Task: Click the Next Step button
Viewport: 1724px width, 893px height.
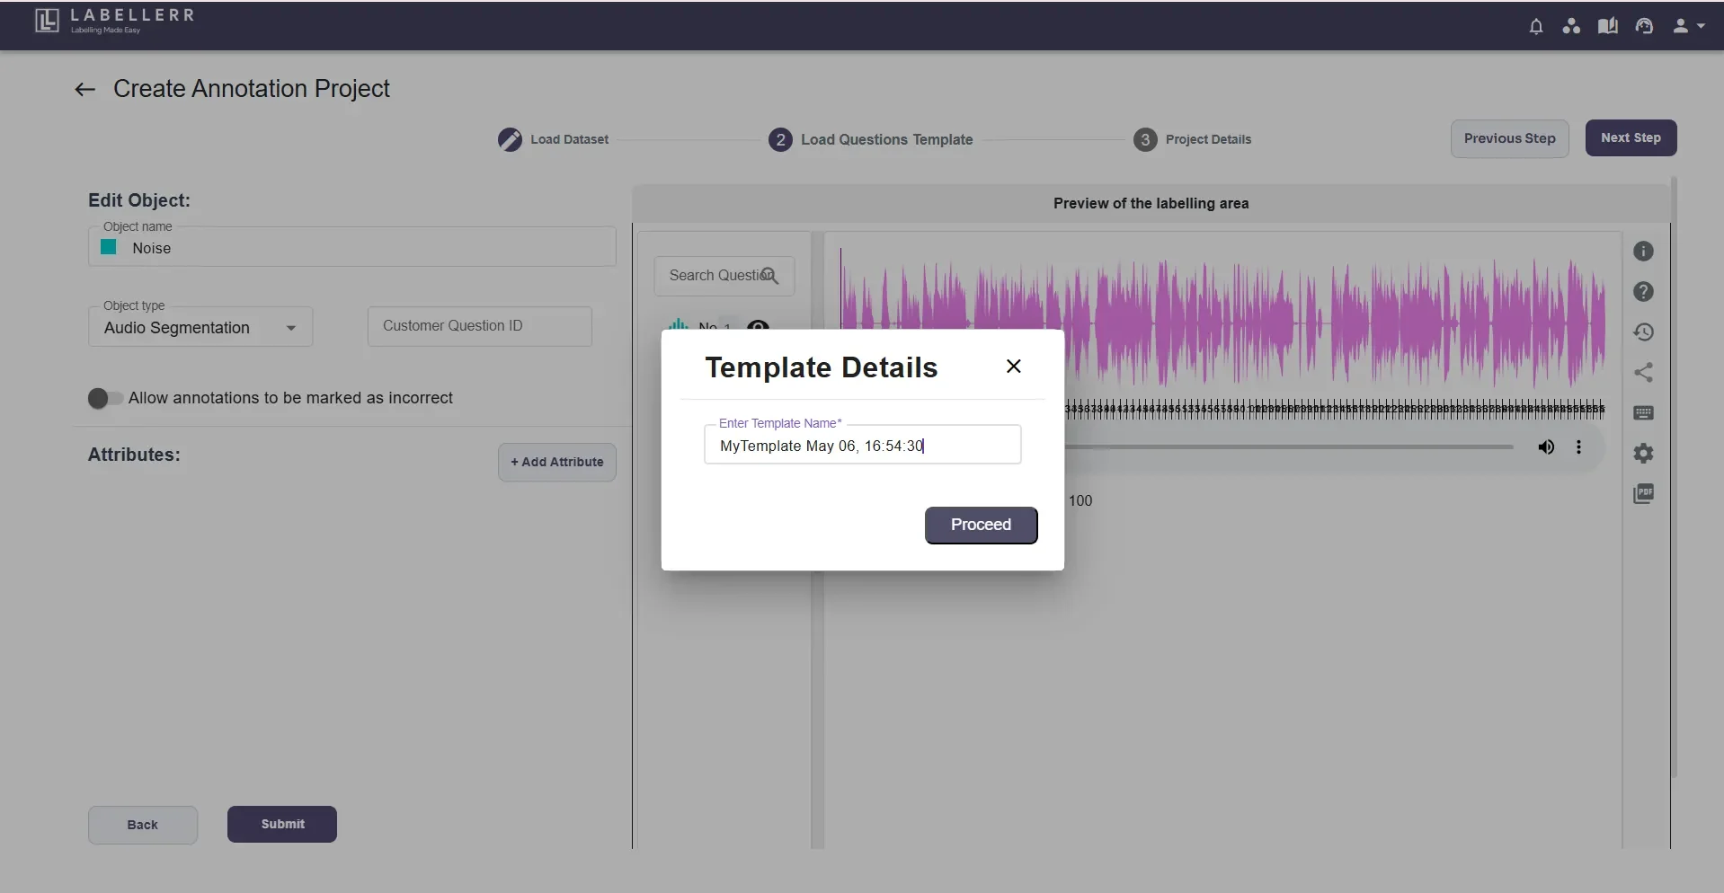Action: tap(1631, 137)
